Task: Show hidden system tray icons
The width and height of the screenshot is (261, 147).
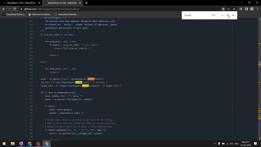Action: click(x=215, y=144)
